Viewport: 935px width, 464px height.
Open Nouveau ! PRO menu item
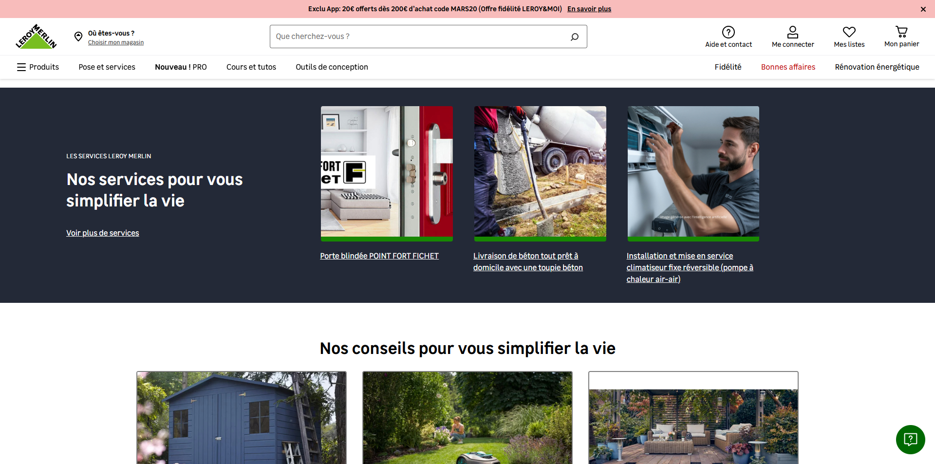coord(181,67)
